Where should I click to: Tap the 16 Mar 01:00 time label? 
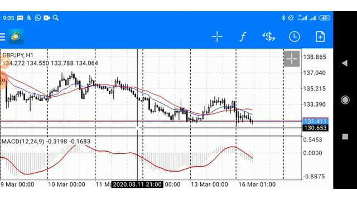point(257,184)
